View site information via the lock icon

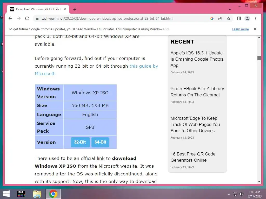click(37, 18)
